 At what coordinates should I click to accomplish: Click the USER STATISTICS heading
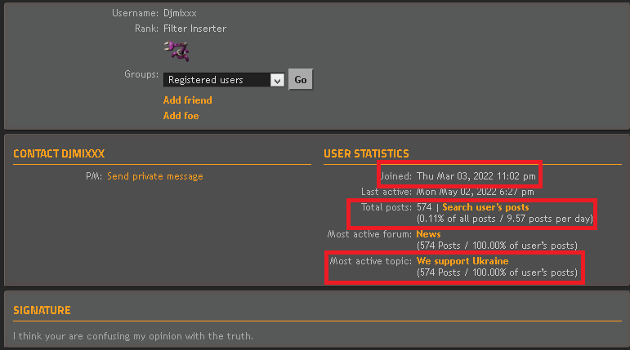[366, 153]
